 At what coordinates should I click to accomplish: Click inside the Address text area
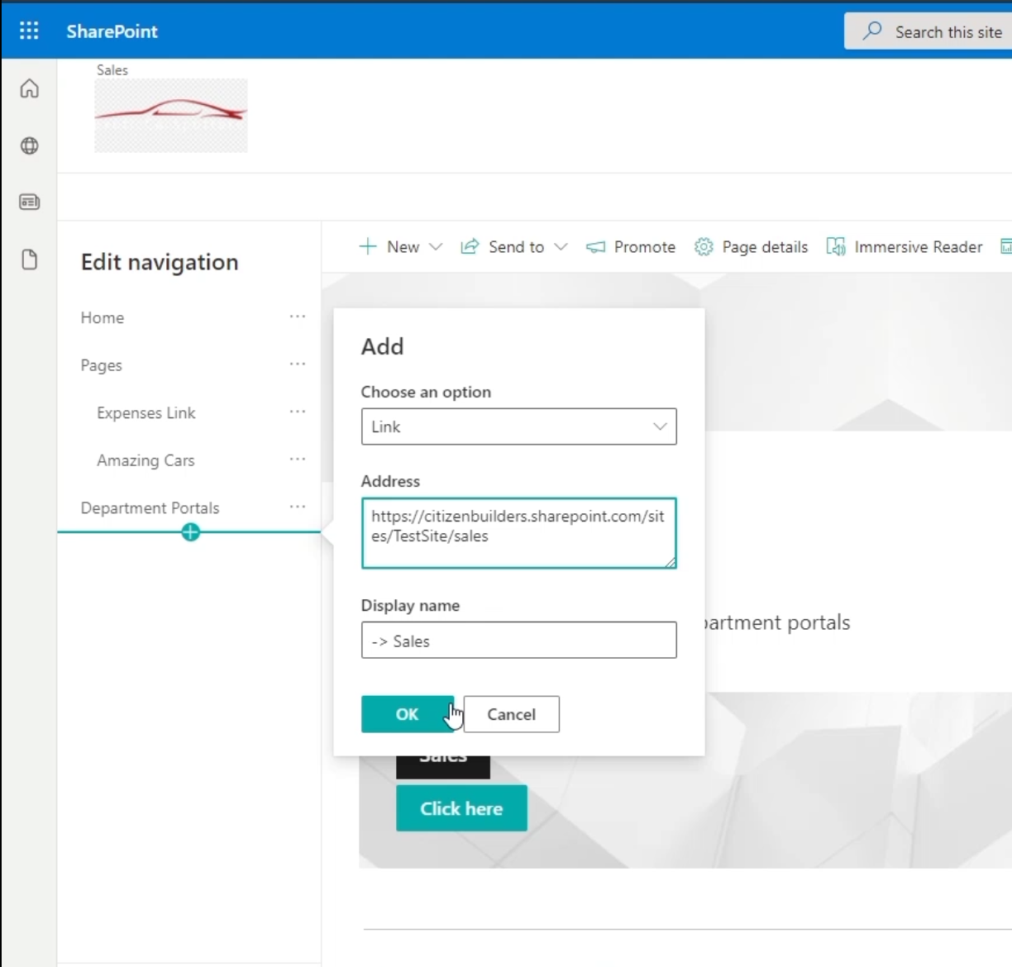click(x=518, y=533)
